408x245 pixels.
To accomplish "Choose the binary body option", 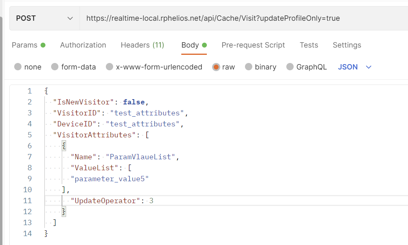I will click(249, 67).
